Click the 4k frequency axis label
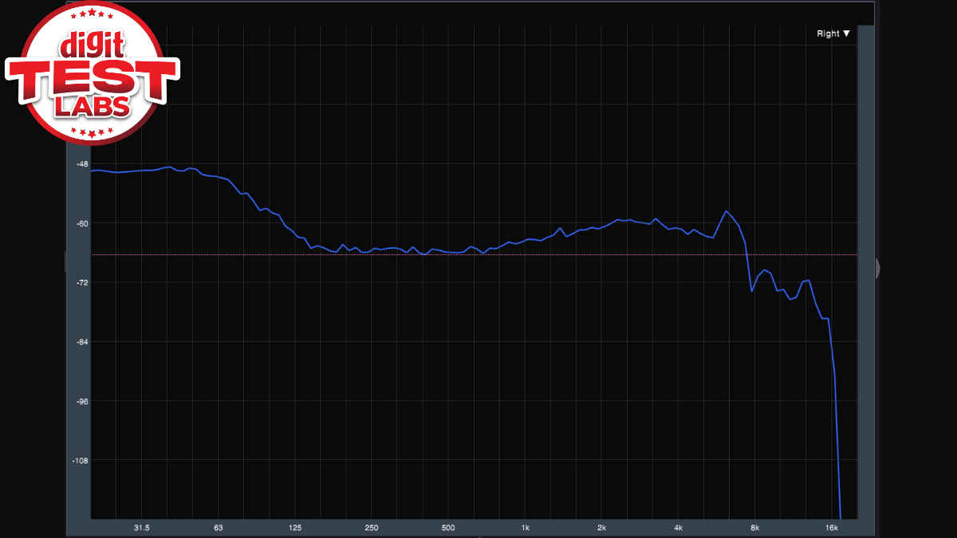 click(678, 528)
